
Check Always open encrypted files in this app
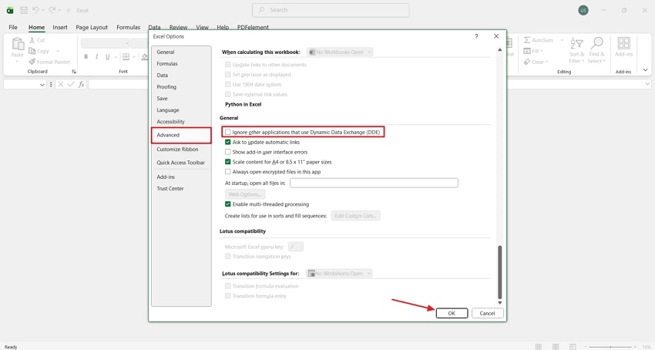pyautogui.click(x=227, y=172)
